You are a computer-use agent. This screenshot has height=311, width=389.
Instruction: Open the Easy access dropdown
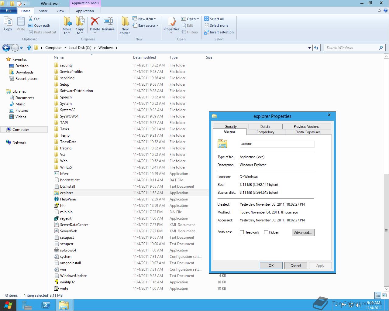(x=146, y=26)
